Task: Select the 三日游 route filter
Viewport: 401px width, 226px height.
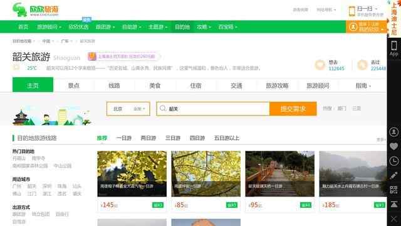Action: [x=173, y=138]
